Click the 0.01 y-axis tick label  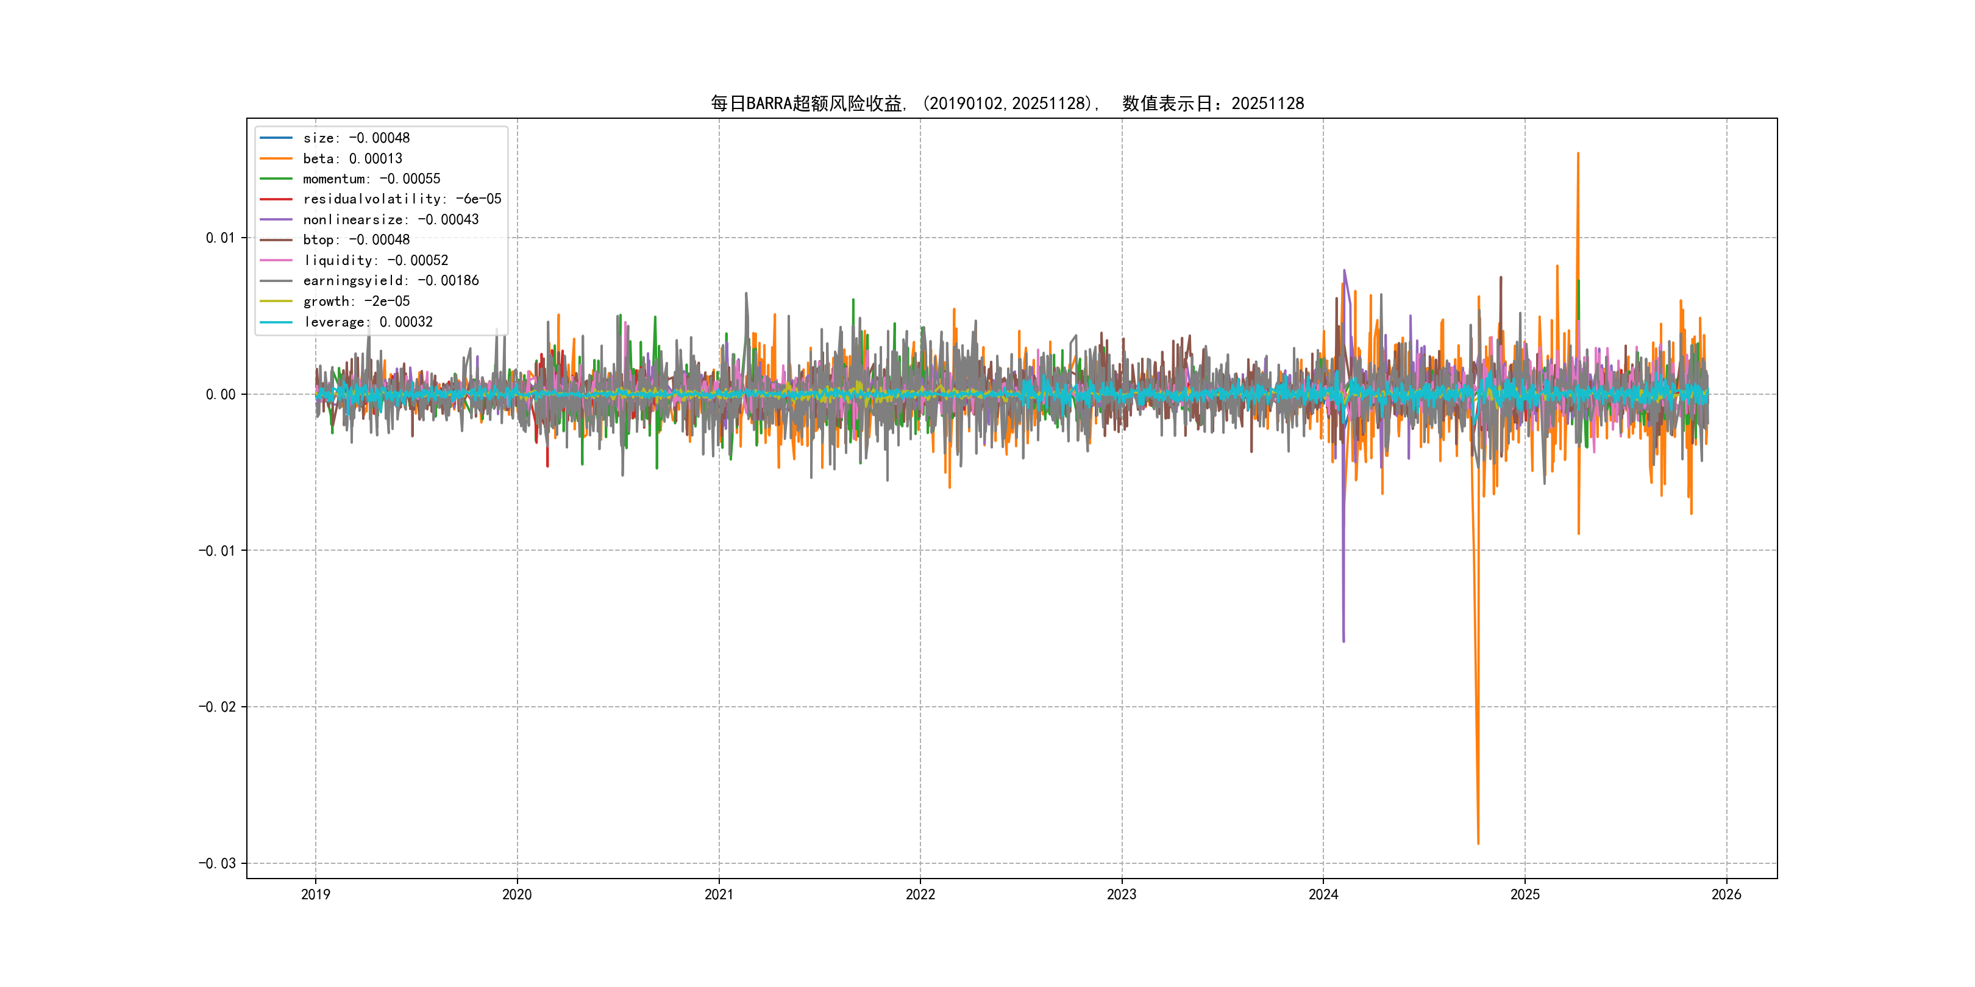click(220, 238)
